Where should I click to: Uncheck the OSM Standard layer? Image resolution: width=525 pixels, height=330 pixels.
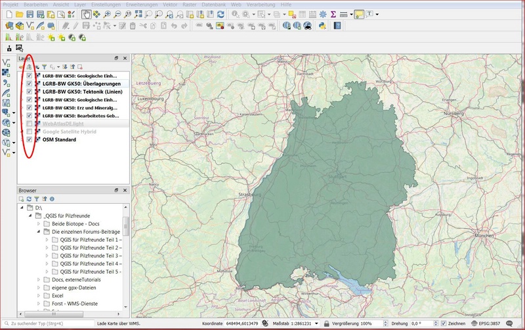[x=30, y=139]
